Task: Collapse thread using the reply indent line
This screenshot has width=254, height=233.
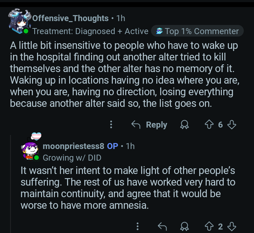Action: [x=10, y=183]
